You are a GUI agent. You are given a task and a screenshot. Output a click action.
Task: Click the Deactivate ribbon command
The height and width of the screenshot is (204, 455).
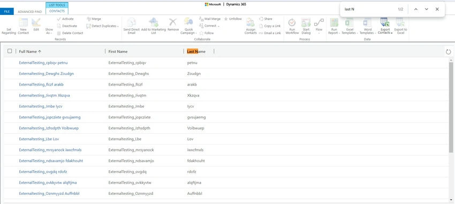[x=67, y=26]
